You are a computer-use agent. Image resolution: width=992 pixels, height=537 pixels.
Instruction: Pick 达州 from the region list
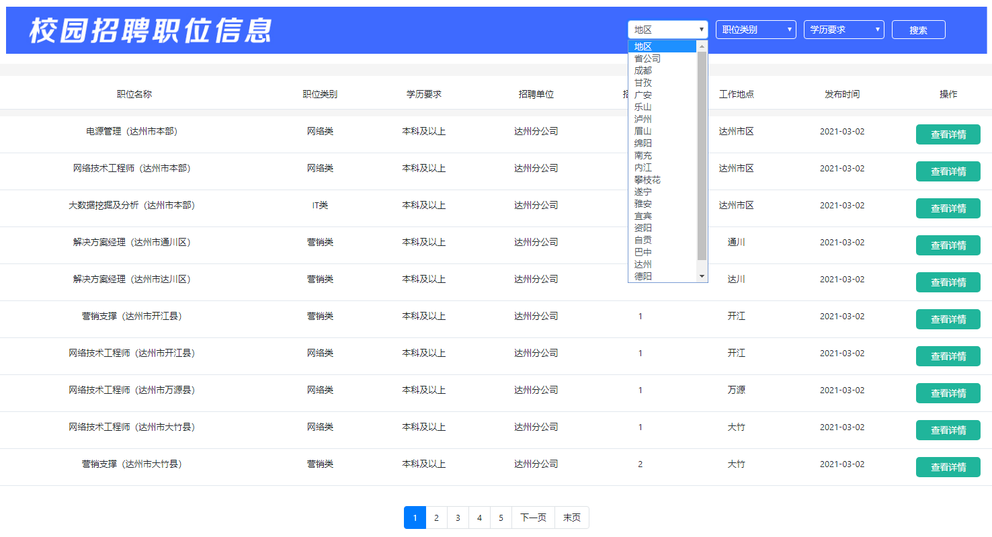[x=663, y=264]
